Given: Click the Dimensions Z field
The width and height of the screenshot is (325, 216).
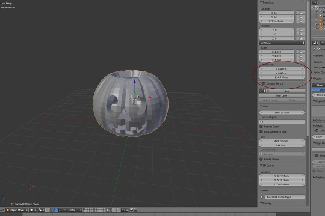Looking at the screenshot, I should [x=282, y=77].
